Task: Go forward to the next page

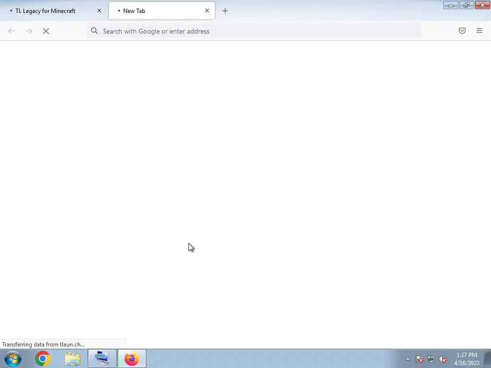Action: coord(29,31)
